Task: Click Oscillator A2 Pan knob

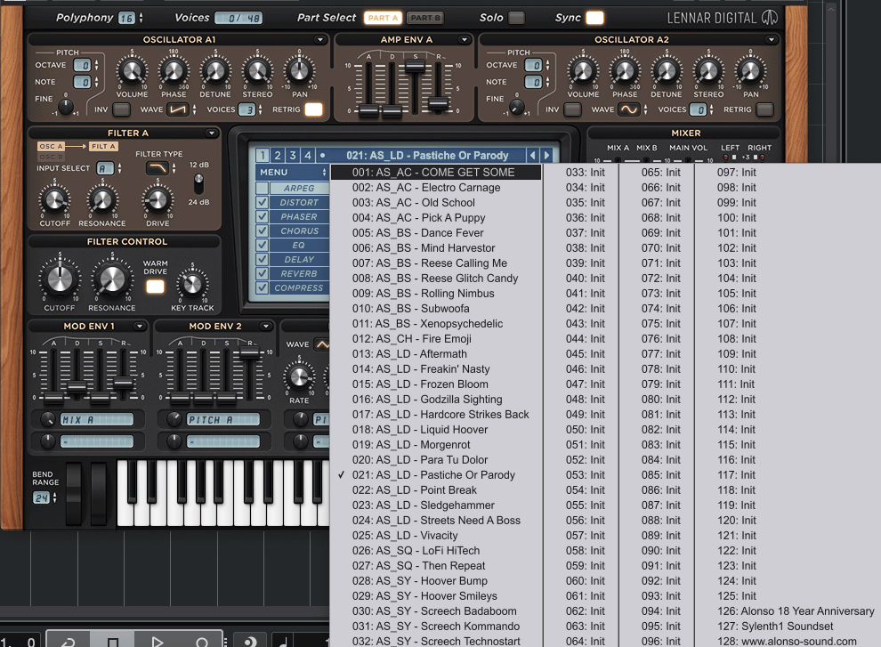Action: [751, 71]
